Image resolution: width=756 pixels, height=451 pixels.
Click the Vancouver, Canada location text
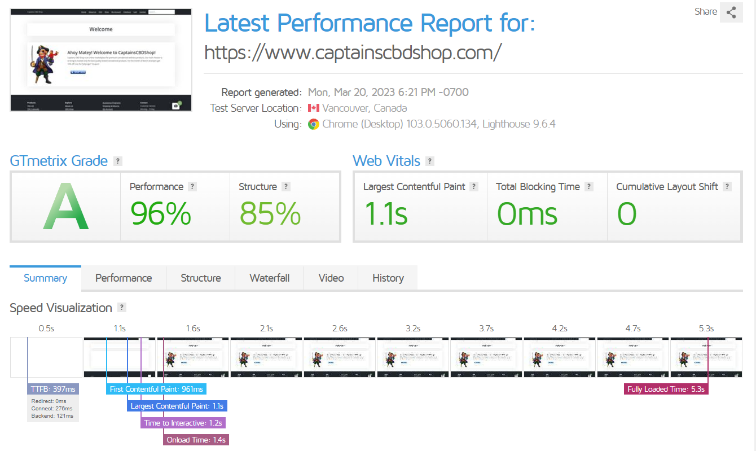(364, 108)
